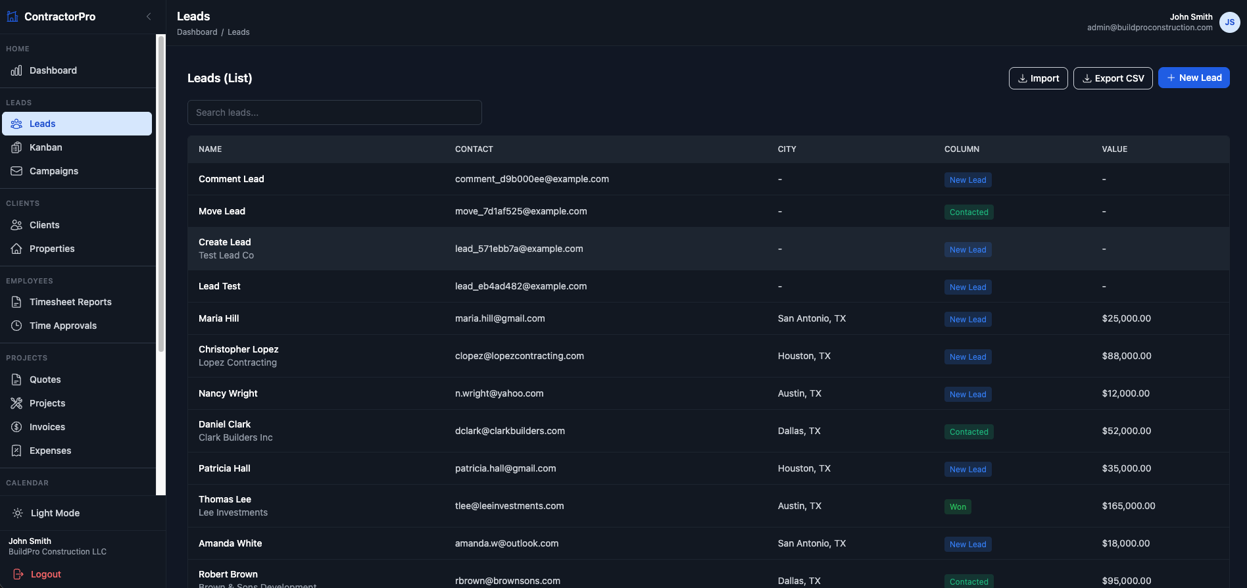Click the $165,000.00 value cell
This screenshot has width=1247, height=588.
tap(1128, 506)
